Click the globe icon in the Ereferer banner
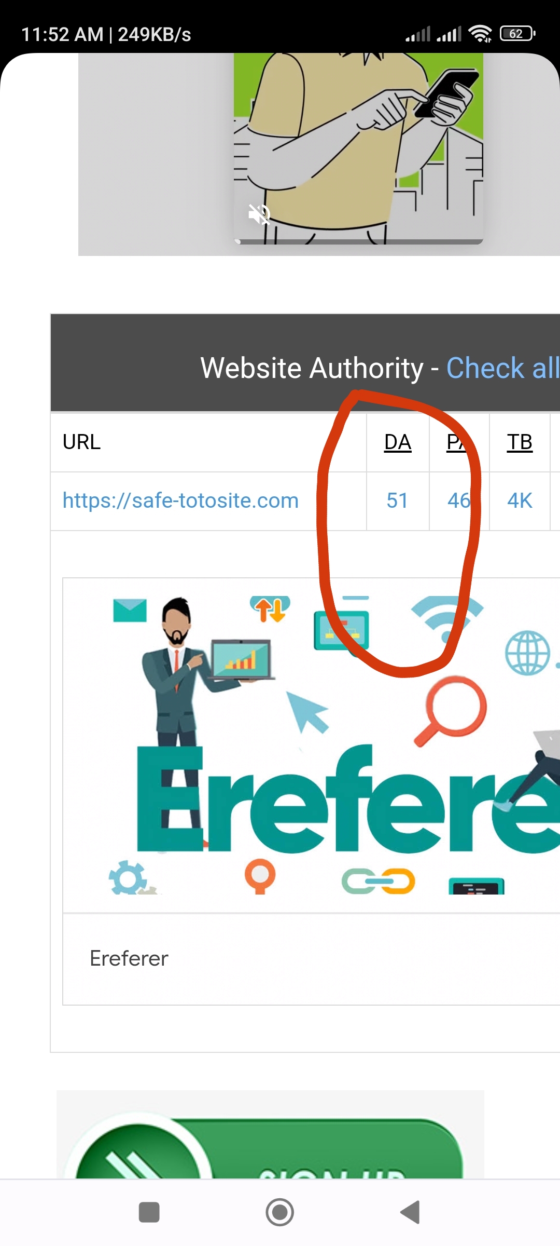560x1246 pixels. (527, 653)
